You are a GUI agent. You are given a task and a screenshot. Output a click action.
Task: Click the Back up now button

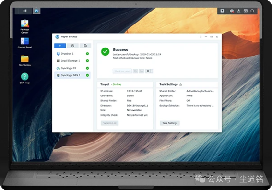point(122,71)
